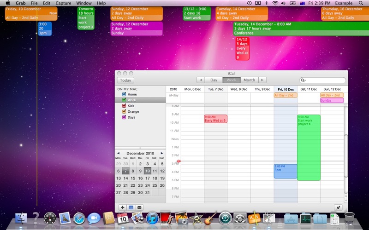Open the Grab application menu
The width and height of the screenshot is (369, 230).
pyautogui.click(x=20, y=3)
